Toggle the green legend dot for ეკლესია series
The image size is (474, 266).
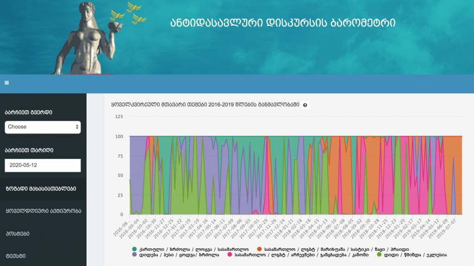[x=380, y=254]
